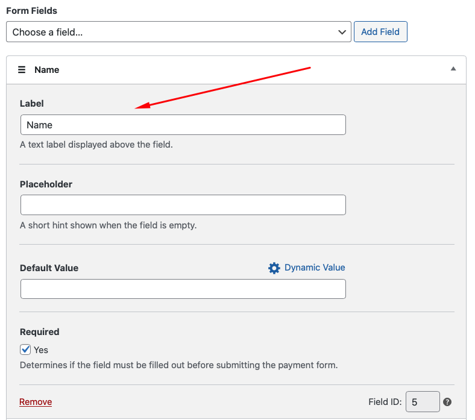Focus the Label input containing 'Name'
The image size is (475, 420).
pos(183,125)
